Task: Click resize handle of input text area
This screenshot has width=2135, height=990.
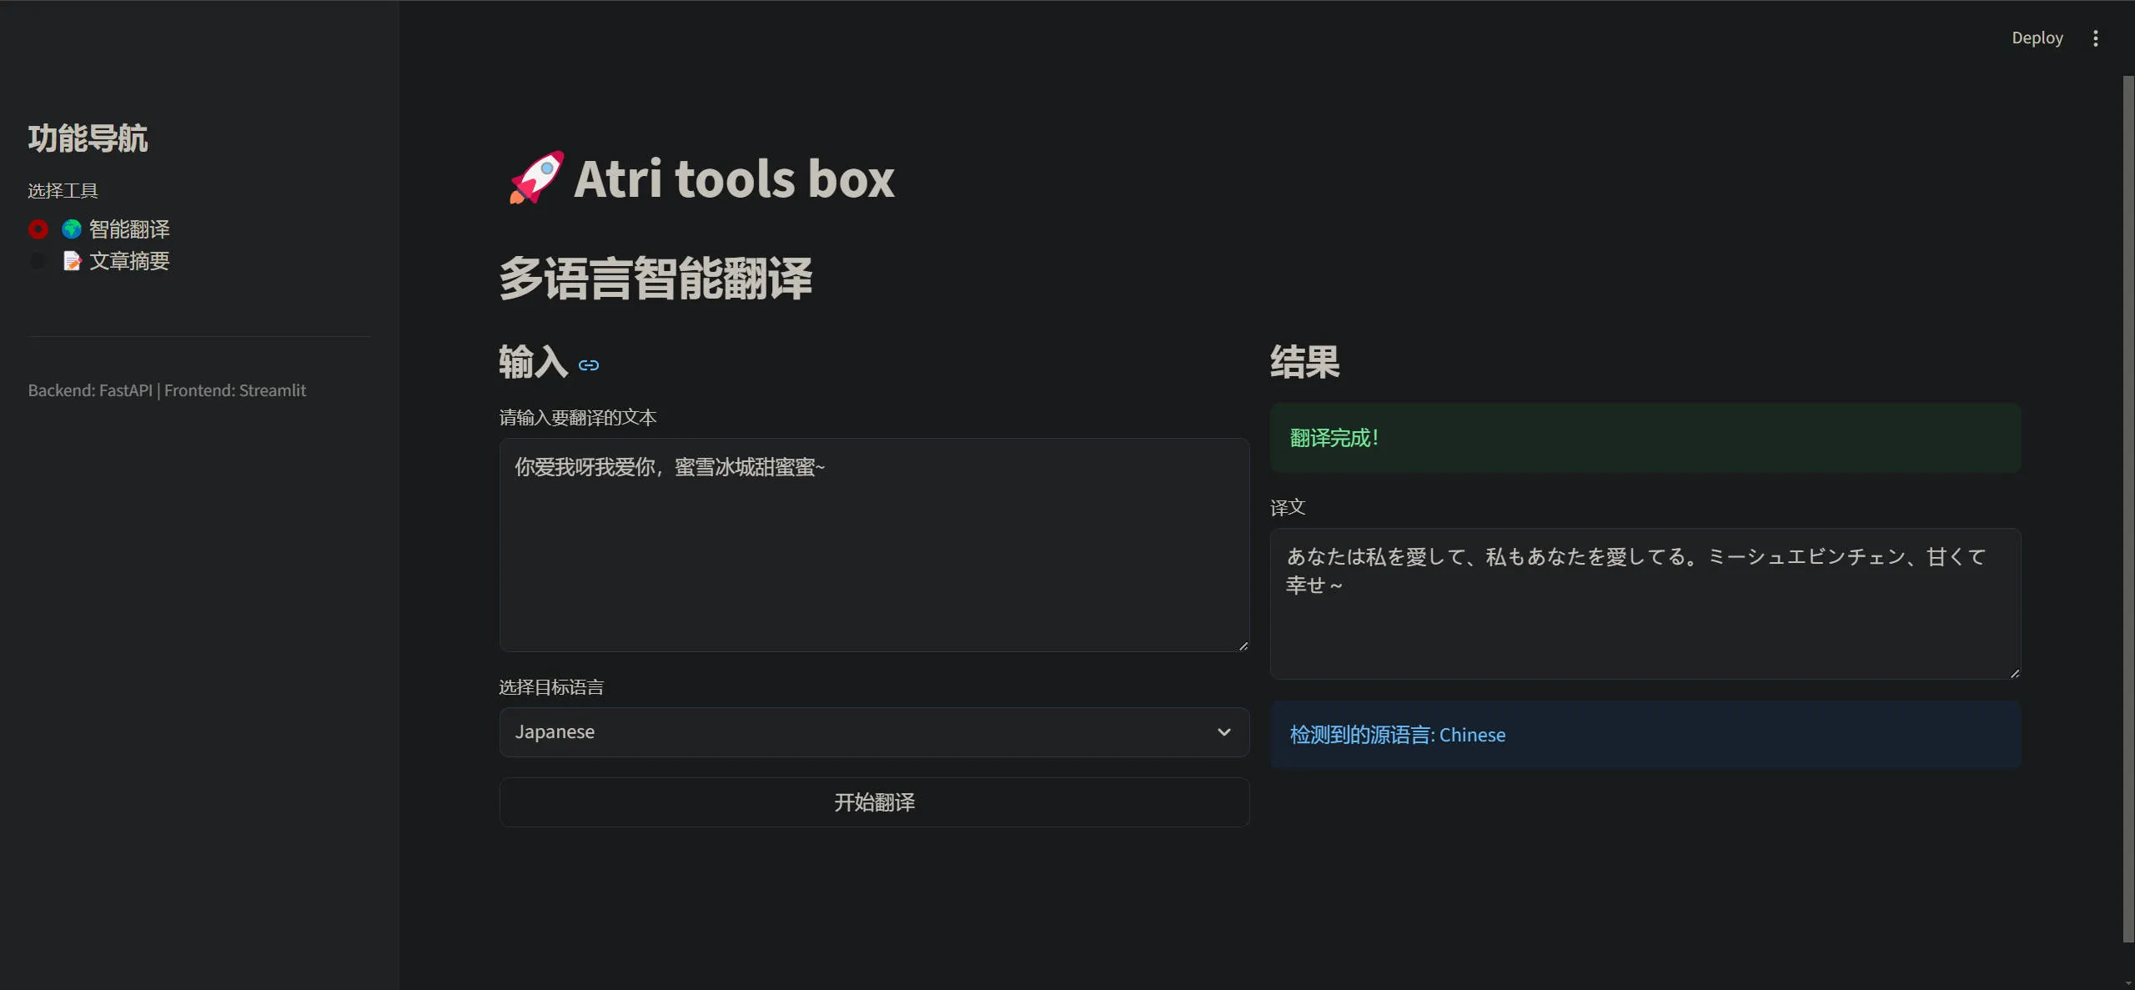Action: 1243,645
